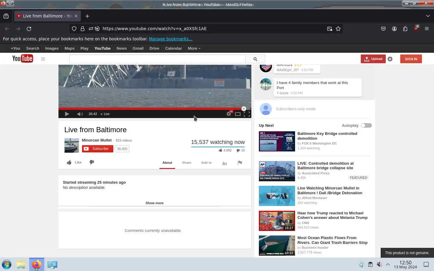This screenshot has height=271, width=434.
Task: Mute the video volume icon
Action: (x=80, y=114)
